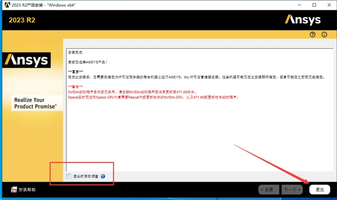Open the PDF icon for 安装帮助
Viewport: 337px width, 200px height.
pos(14,189)
